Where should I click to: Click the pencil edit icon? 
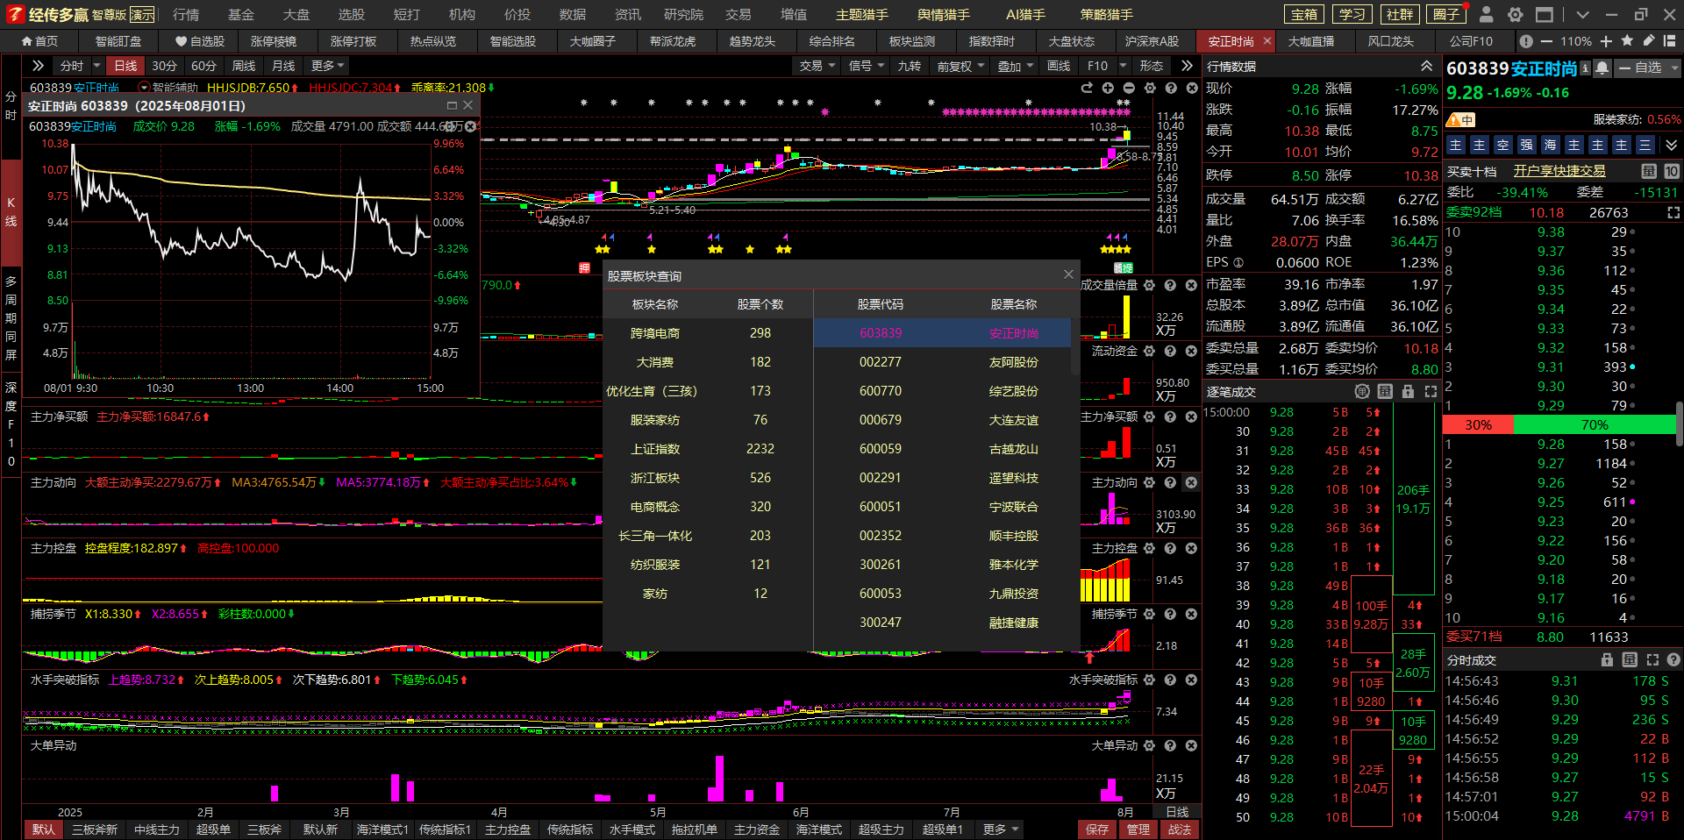[1649, 41]
